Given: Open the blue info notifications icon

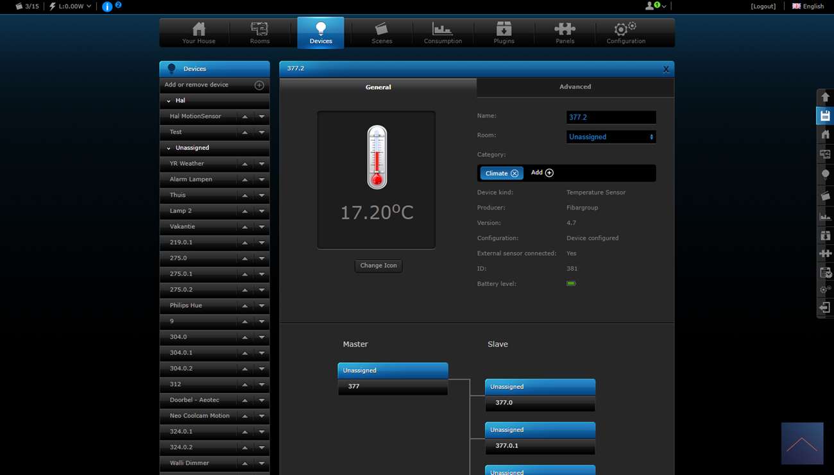Looking at the screenshot, I should coord(107,6).
